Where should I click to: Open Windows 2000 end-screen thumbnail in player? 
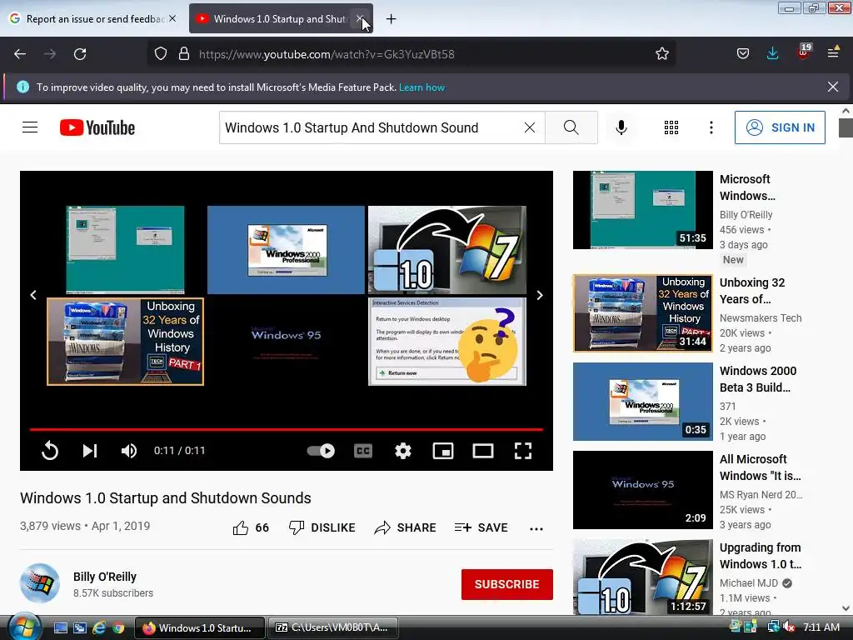click(287, 250)
